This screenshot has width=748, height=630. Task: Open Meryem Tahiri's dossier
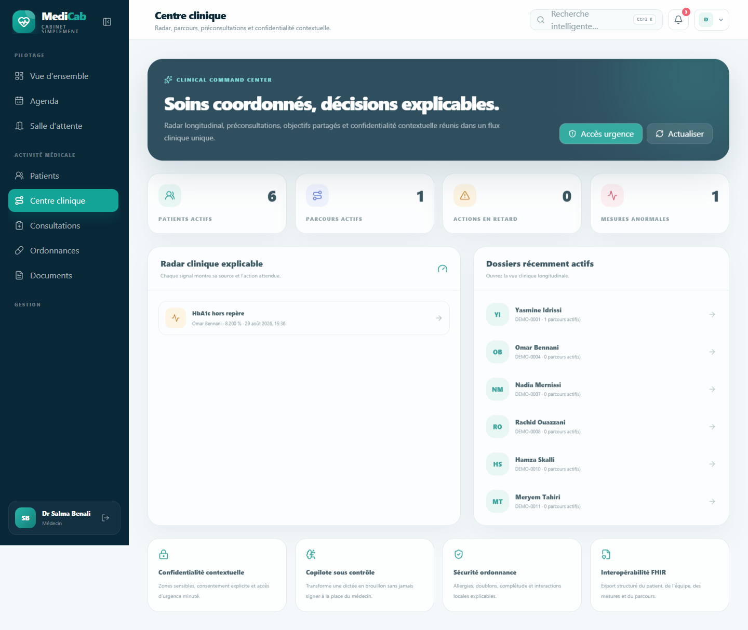601,501
